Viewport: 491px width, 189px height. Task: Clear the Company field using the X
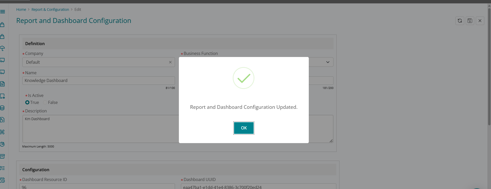click(x=170, y=62)
